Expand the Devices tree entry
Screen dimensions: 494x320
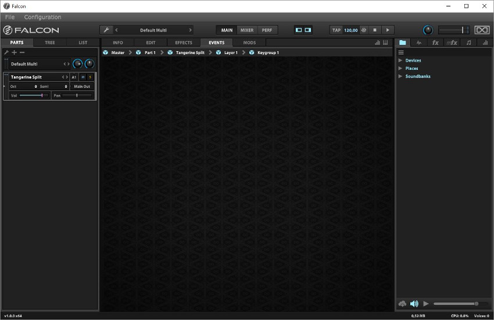pyautogui.click(x=400, y=60)
